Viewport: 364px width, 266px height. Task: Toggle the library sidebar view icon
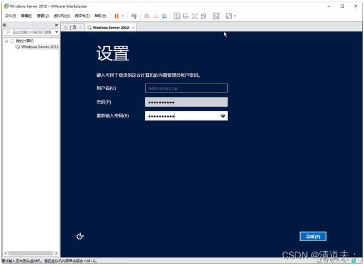[177, 16]
